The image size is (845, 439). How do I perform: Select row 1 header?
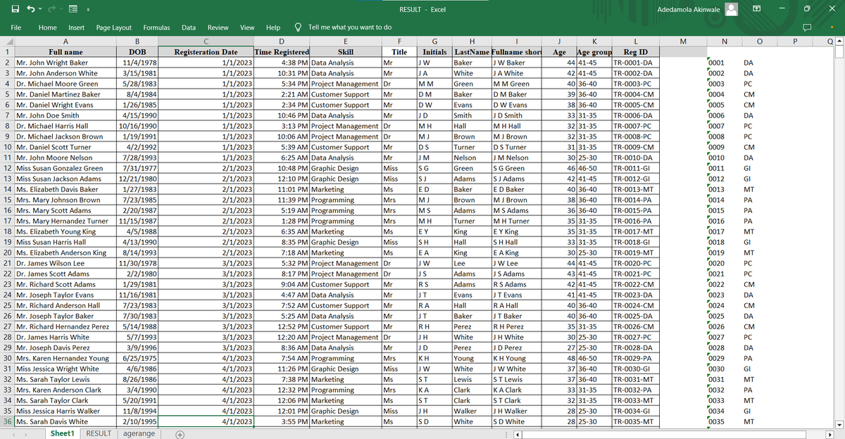pyautogui.click(x=6, y=51)
